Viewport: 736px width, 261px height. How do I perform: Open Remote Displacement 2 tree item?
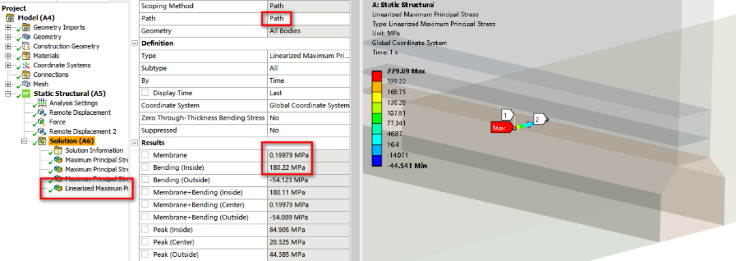click(82, 131)
